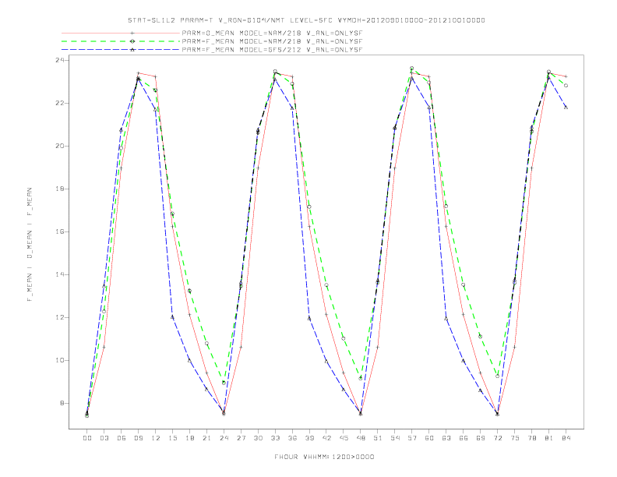This screenshot has width=617, height=477.
Task: Click the x-axis hour label 48
Action: (361, 438)
